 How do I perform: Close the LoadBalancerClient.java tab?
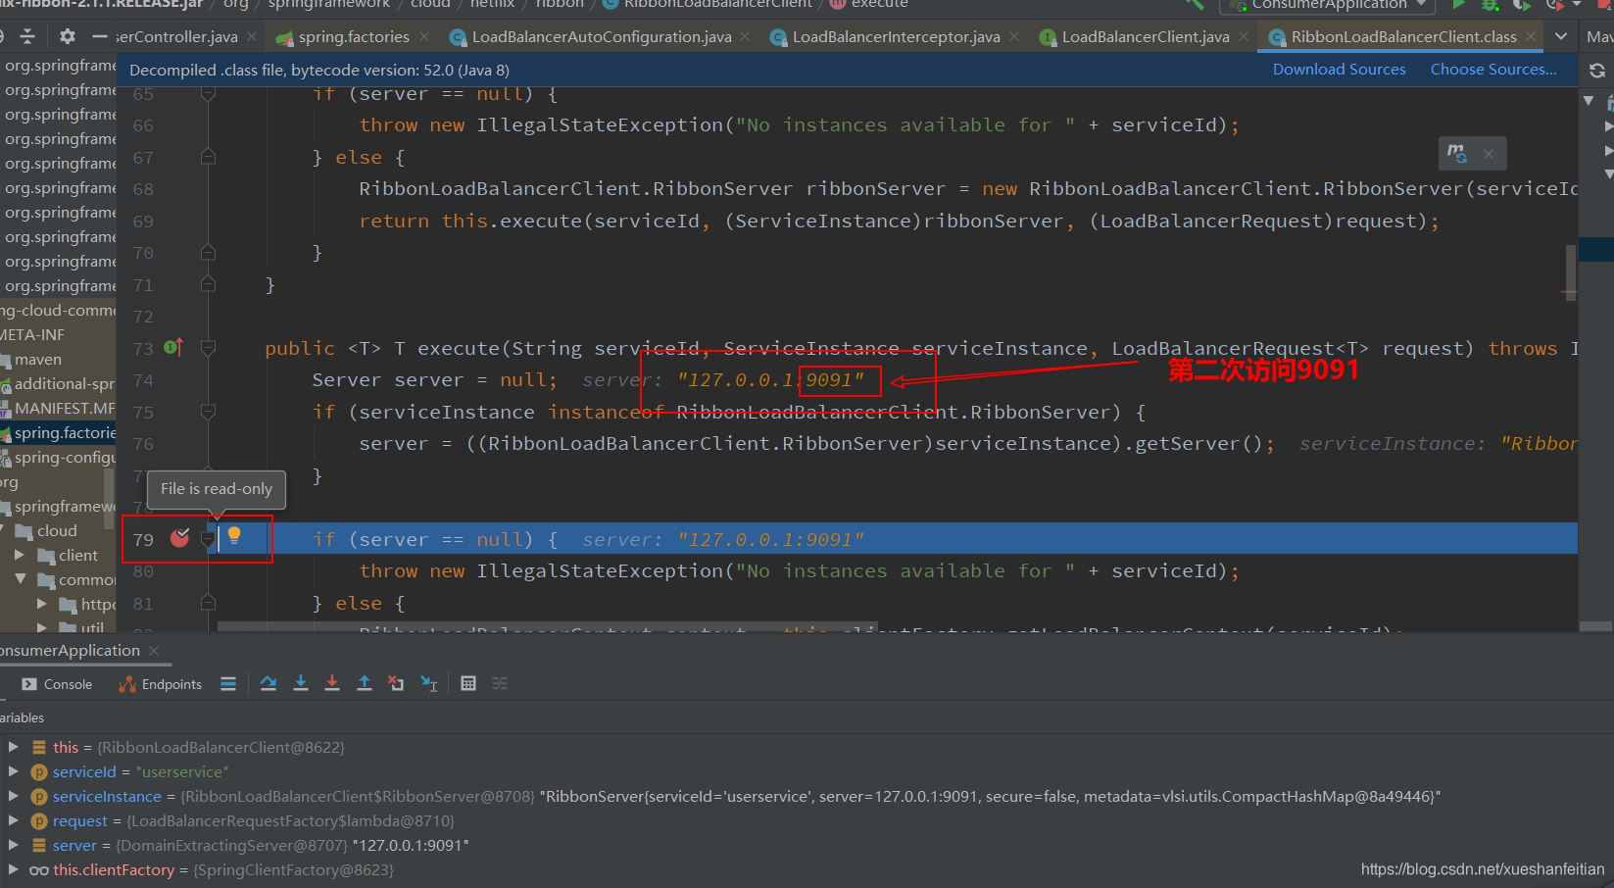(x=1244, y=36)
